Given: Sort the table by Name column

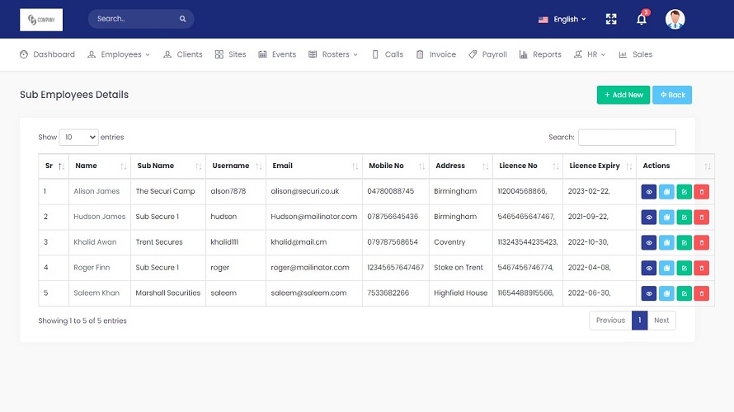Looking at the screenshot, I should click(x=98, y=166).
